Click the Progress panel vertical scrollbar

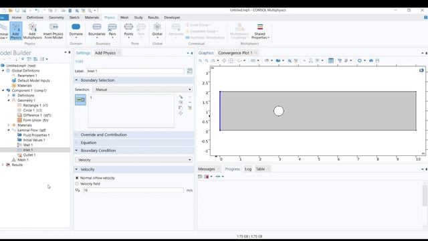(x=425, y=195)
